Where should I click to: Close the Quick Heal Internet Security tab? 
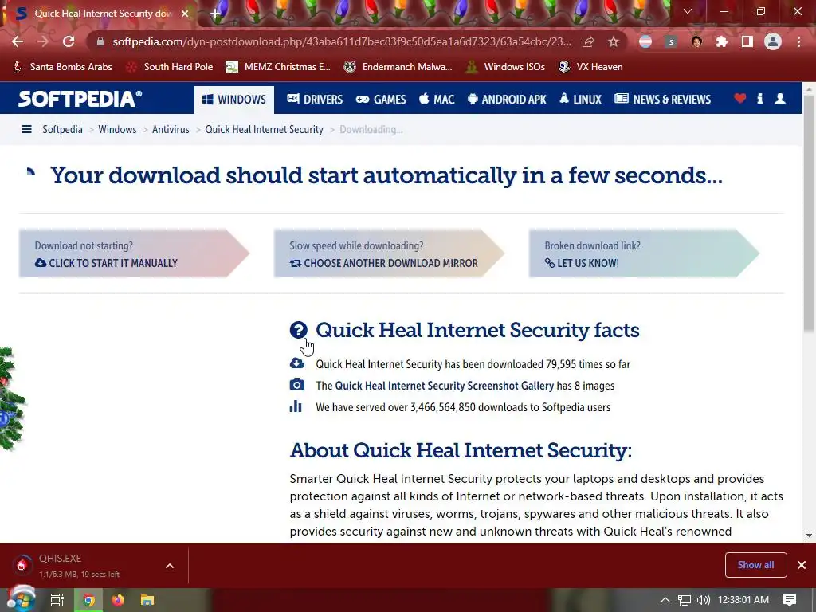coord(185,14)
